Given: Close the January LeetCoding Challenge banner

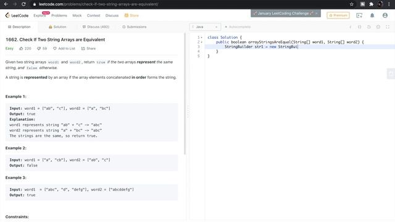Looking at the screenshot, I should click(x=317, y=13).
